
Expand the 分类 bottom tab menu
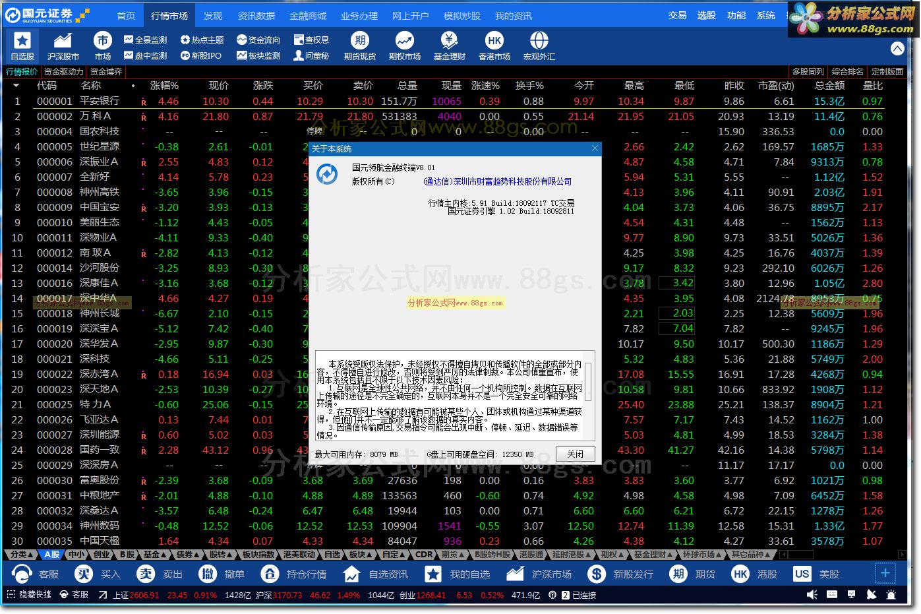pos(22,555)
